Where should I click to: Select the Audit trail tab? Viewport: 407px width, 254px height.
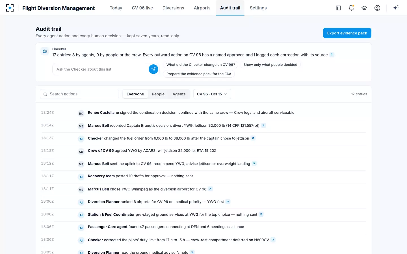(230, 8)
